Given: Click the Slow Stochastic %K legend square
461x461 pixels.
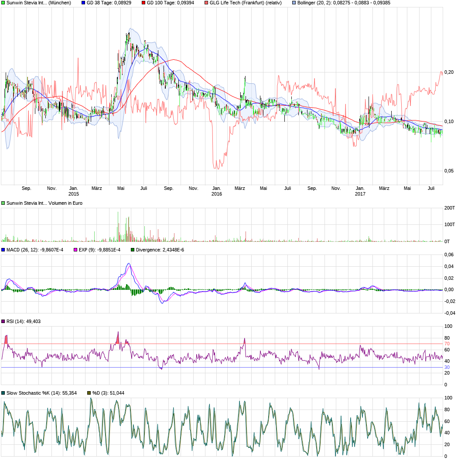Looking at the screenshot, I should coord(3,393).
